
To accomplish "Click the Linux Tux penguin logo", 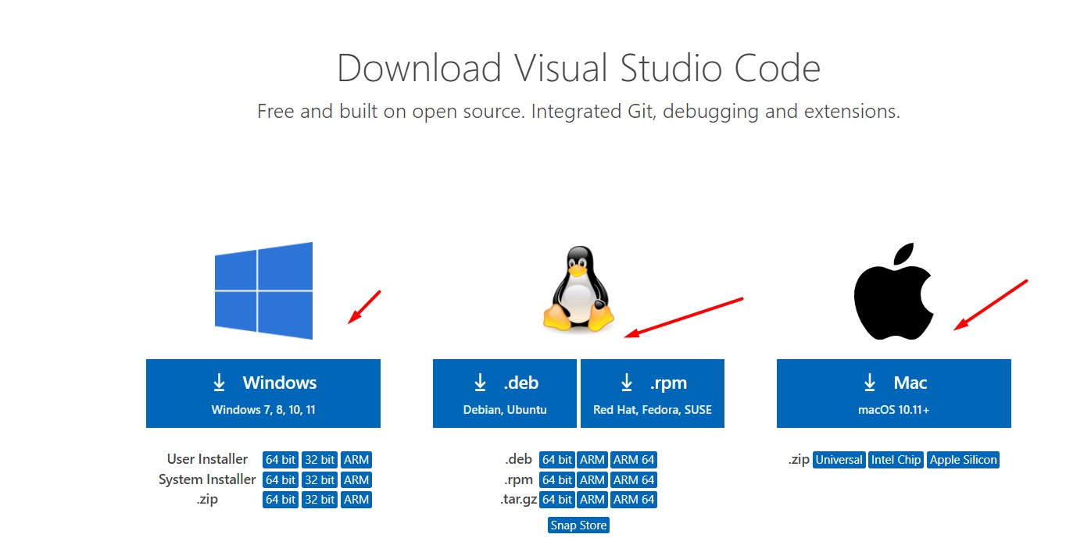I will [x=578, y=290].
